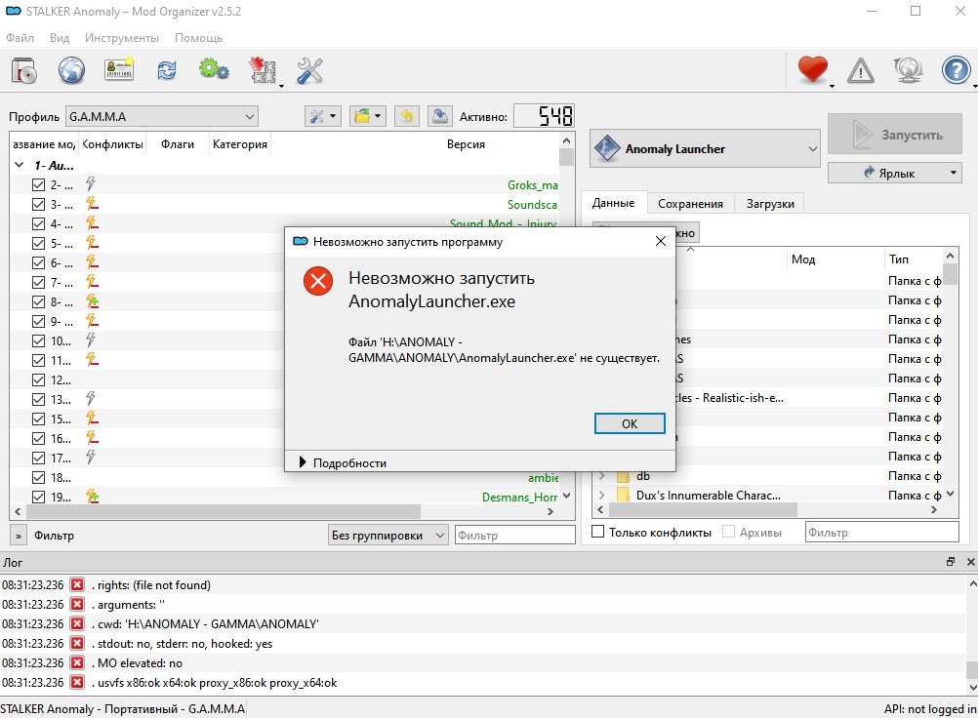Switch to the Сохранения tab
Screen dimensions: 978x718
pyautogui.click(x=690, y=203)
